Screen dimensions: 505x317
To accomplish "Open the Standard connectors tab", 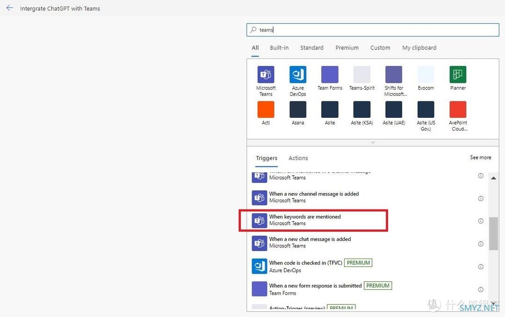I will tap(312, 48).
